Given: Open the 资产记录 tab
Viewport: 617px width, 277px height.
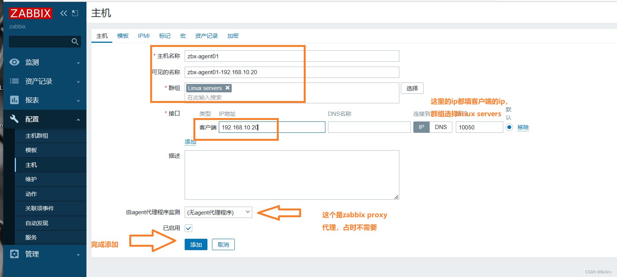Looking at the screenshot, I should coord(206,36).
